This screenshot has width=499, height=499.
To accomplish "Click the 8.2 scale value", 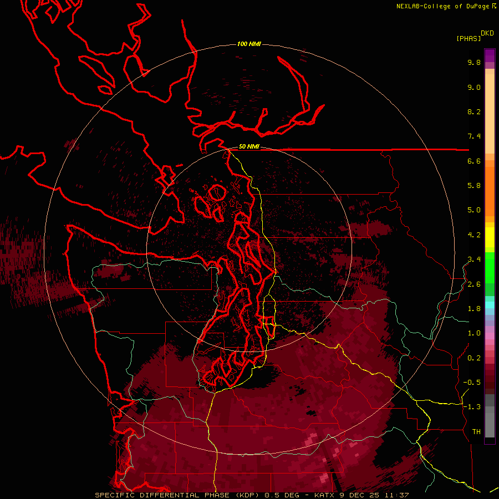I will 474,111.
